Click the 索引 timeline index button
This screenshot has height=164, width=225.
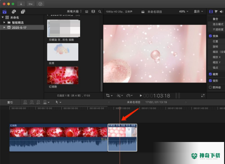click(x=10, y=102)
